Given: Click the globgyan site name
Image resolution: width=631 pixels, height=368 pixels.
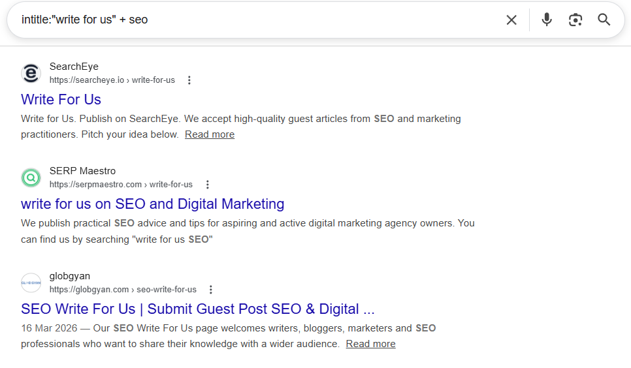Looking at the screenshot, I should pos(70,276).
